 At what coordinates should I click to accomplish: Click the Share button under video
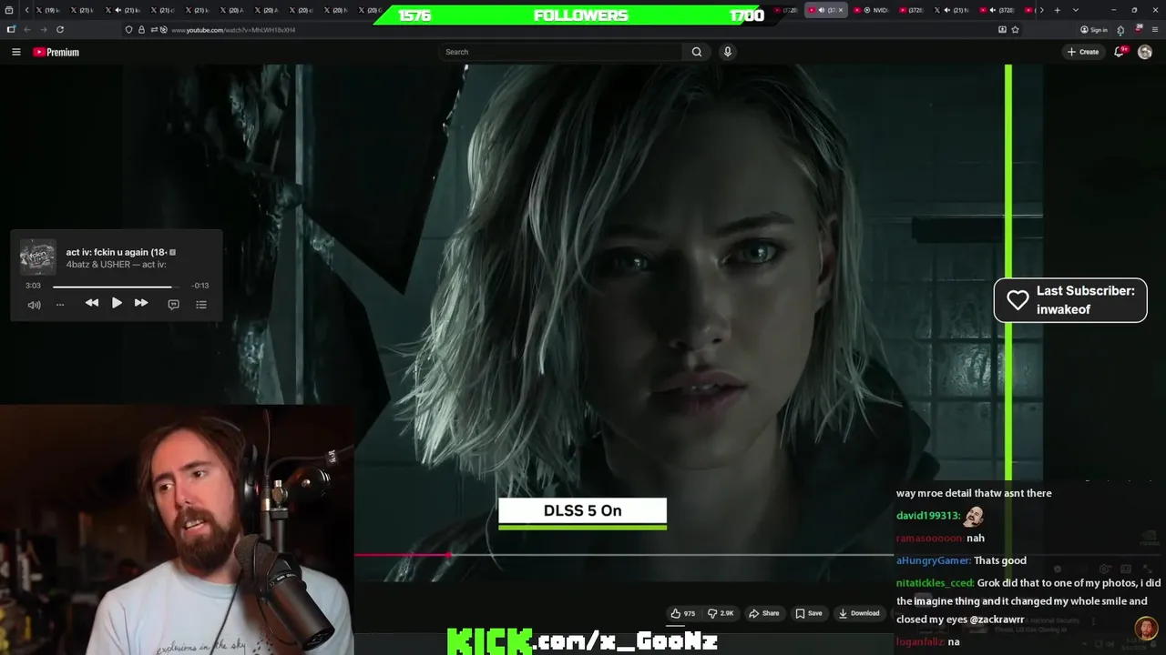pos(764,613)
